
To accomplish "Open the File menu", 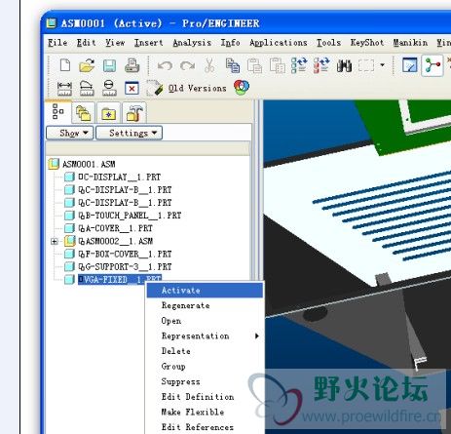I will (57, 43).
